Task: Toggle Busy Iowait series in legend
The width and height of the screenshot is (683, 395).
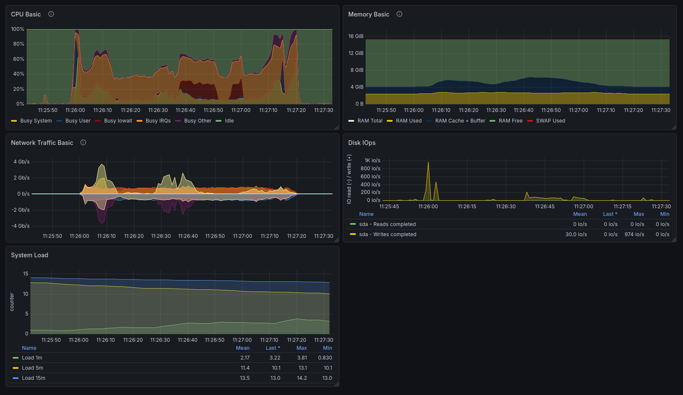Action: 118,121
